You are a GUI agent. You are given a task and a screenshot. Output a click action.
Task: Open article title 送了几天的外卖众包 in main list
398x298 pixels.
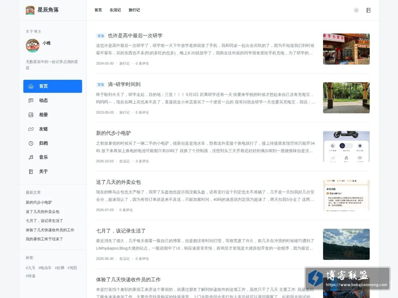118,182
